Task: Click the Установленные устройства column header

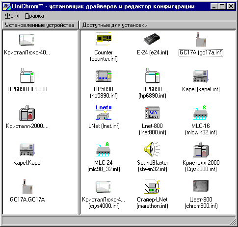Action: point(40,25)
